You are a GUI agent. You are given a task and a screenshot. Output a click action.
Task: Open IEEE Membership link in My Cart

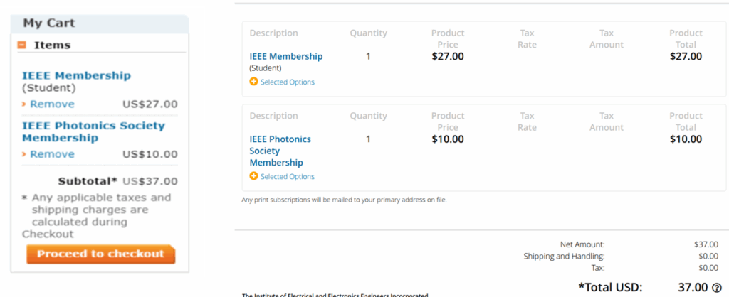77,75
